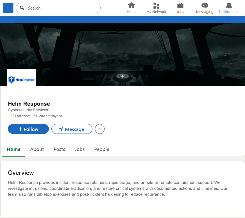
Task: Follow Helm Response company
Action: tap(28, 129)
